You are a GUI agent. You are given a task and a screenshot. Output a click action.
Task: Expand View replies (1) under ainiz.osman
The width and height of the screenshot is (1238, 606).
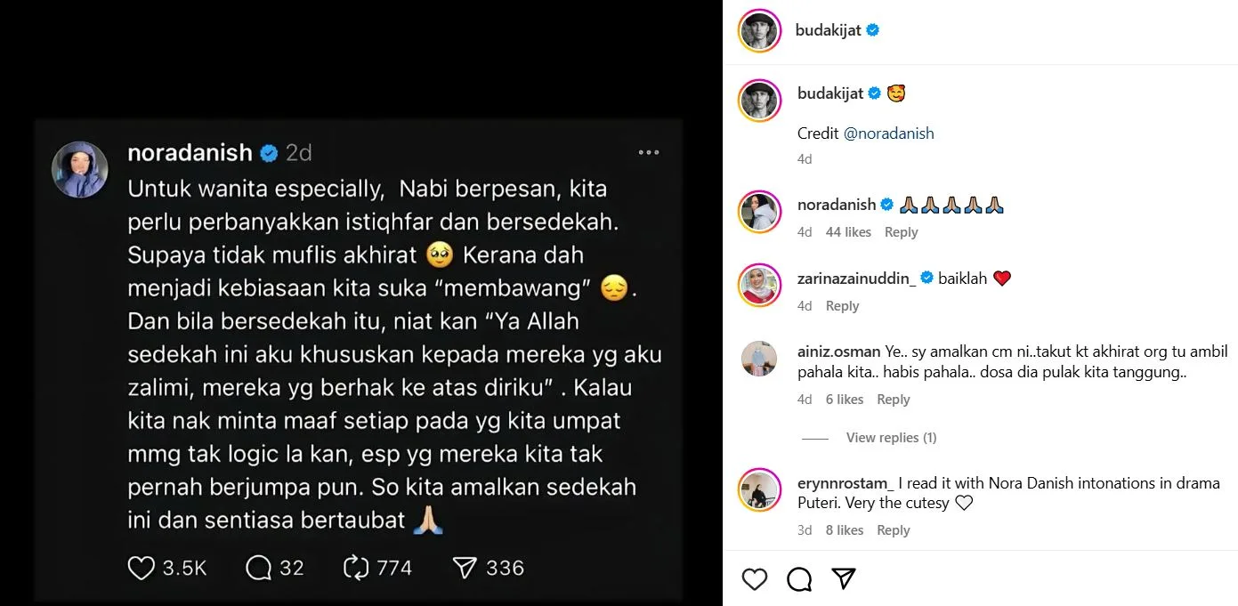pos(891,438)
